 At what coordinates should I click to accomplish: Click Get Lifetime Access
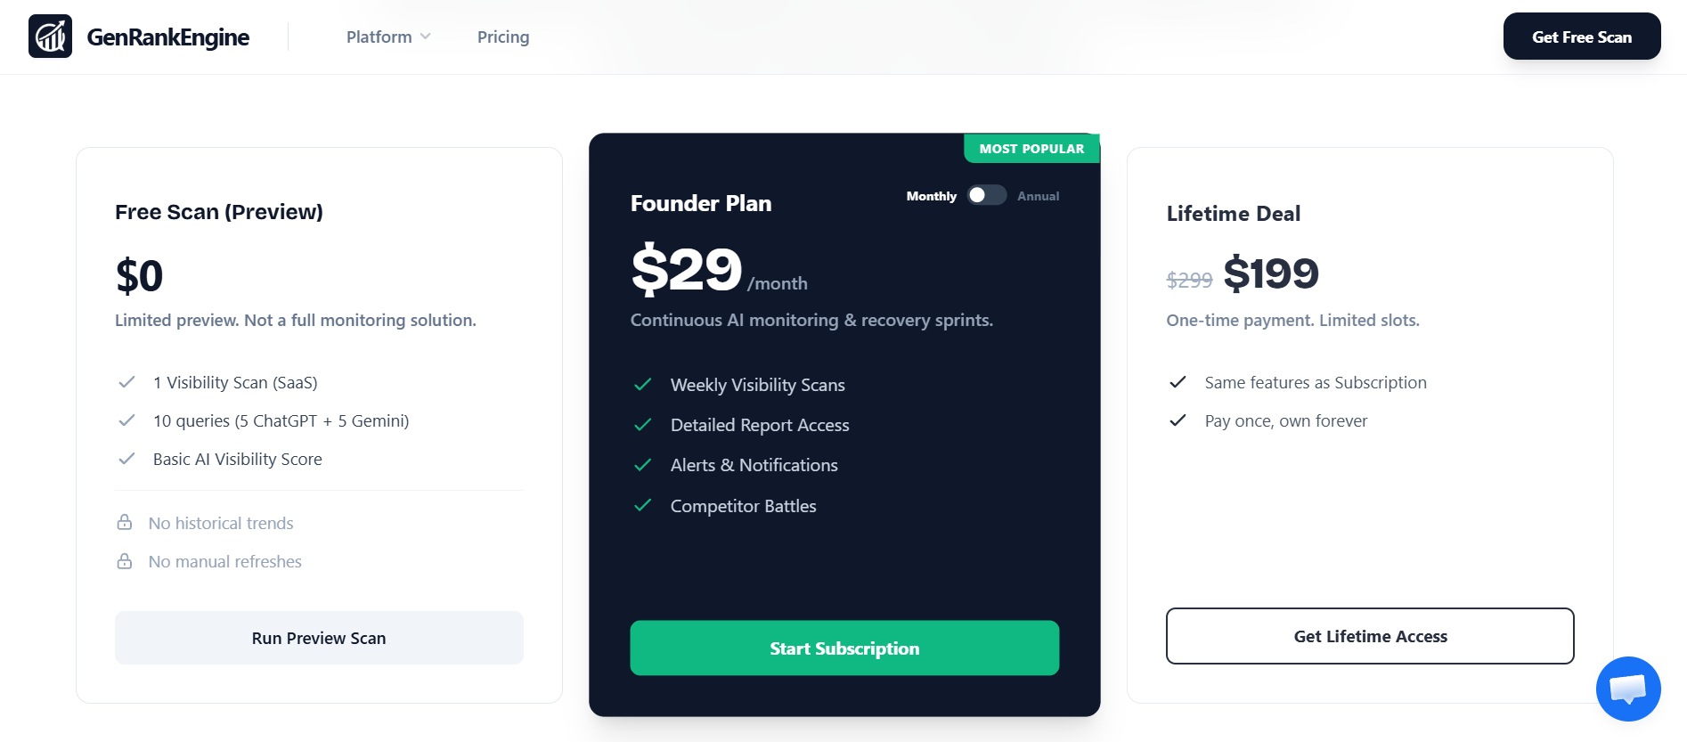click(x=1370, y=636)
